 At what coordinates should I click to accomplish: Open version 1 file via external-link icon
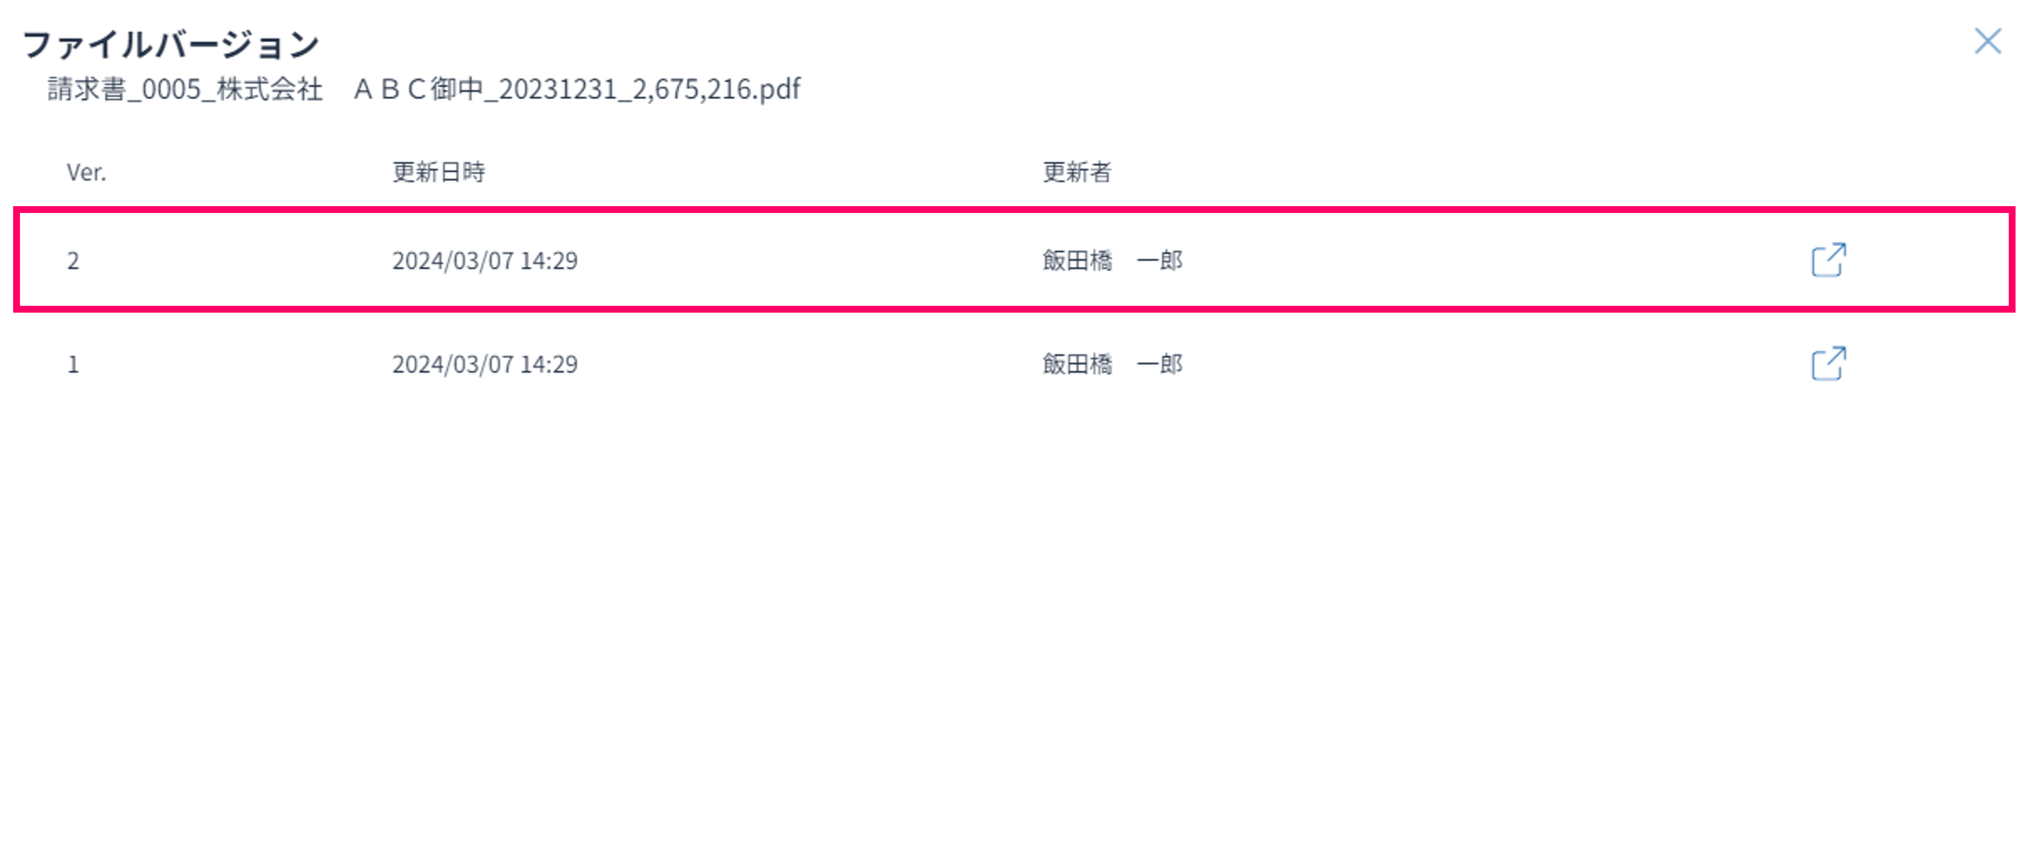(x=1828, y=363)
